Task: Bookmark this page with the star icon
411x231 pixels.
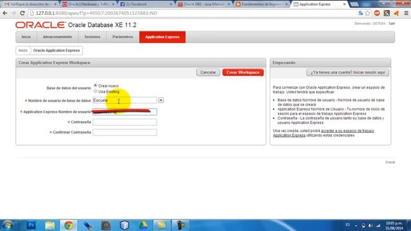Action: [367, 13]
